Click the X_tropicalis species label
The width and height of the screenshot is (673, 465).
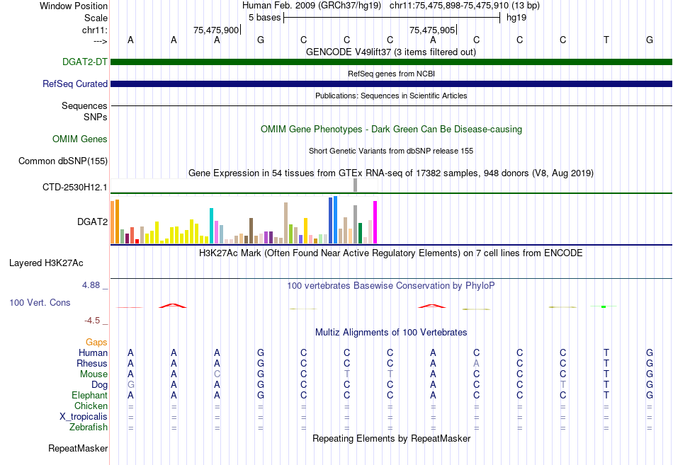click(84, 417)
